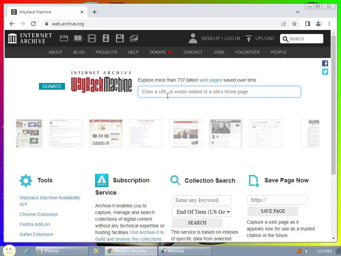Click the SAVE PAGE button
341x256 pixels.
pos(273,211)
